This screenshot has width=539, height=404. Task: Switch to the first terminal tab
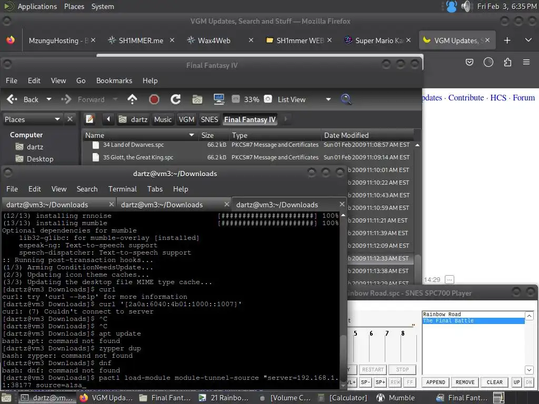[58, 205]
